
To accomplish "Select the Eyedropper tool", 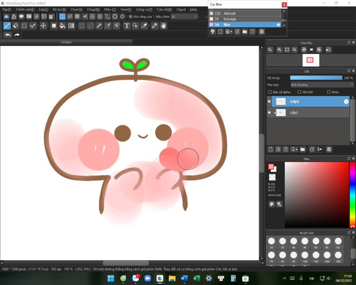I will pyautogui.click(x=155, y=26).
